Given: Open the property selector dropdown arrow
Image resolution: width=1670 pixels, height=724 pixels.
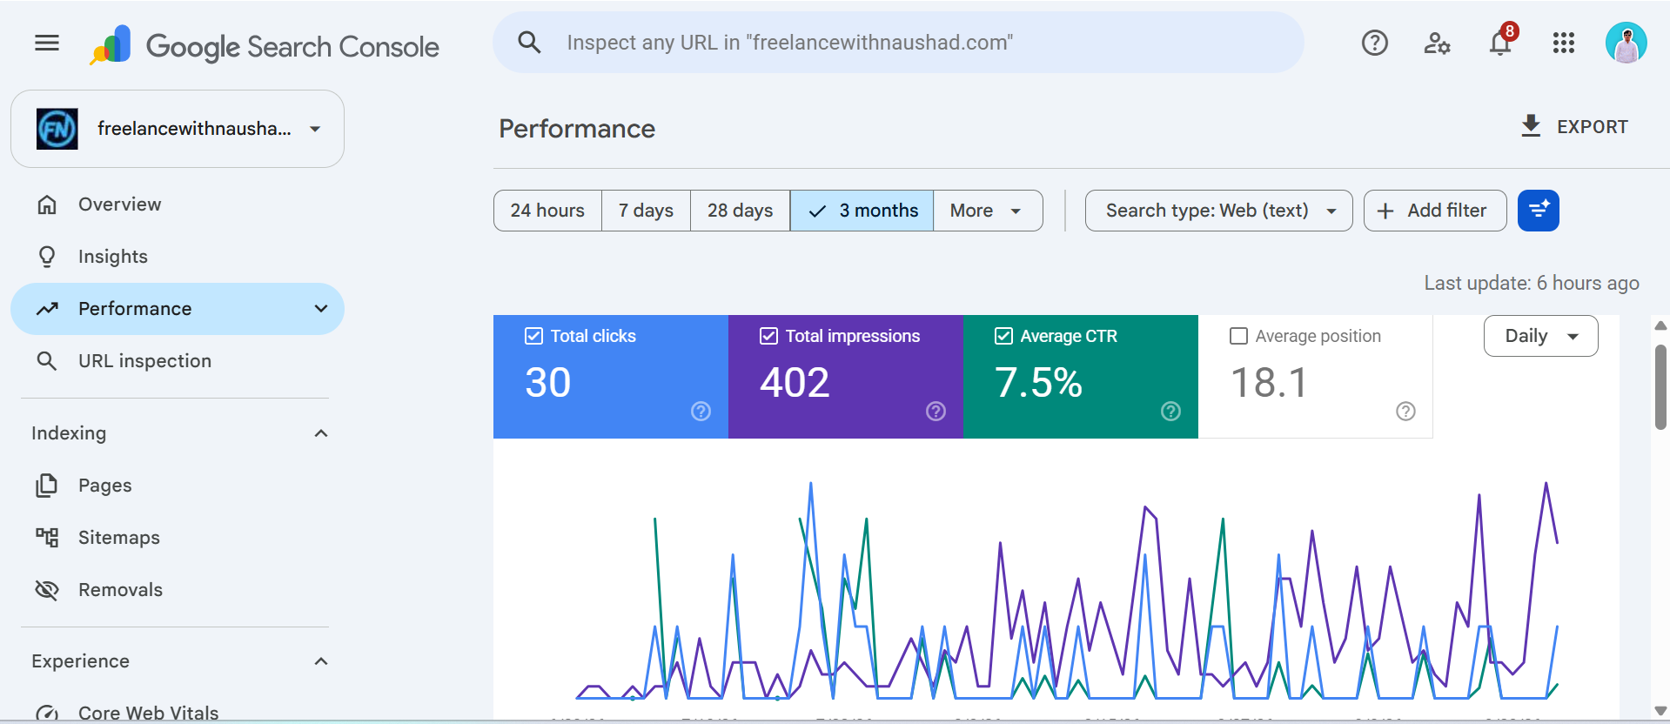Looking at the screenshot, I should (315, 129).
